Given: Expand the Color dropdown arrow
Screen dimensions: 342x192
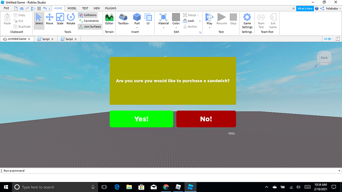Looking at the screenshot, I should tap(176, 27).
